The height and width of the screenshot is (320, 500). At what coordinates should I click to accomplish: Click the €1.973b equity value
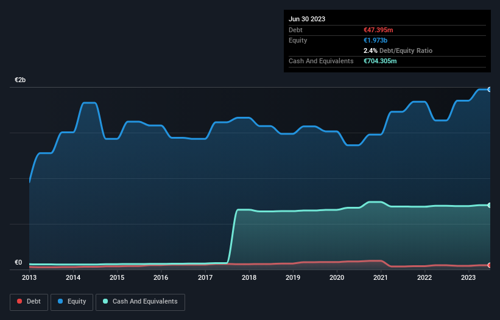(x=375, y=40)
